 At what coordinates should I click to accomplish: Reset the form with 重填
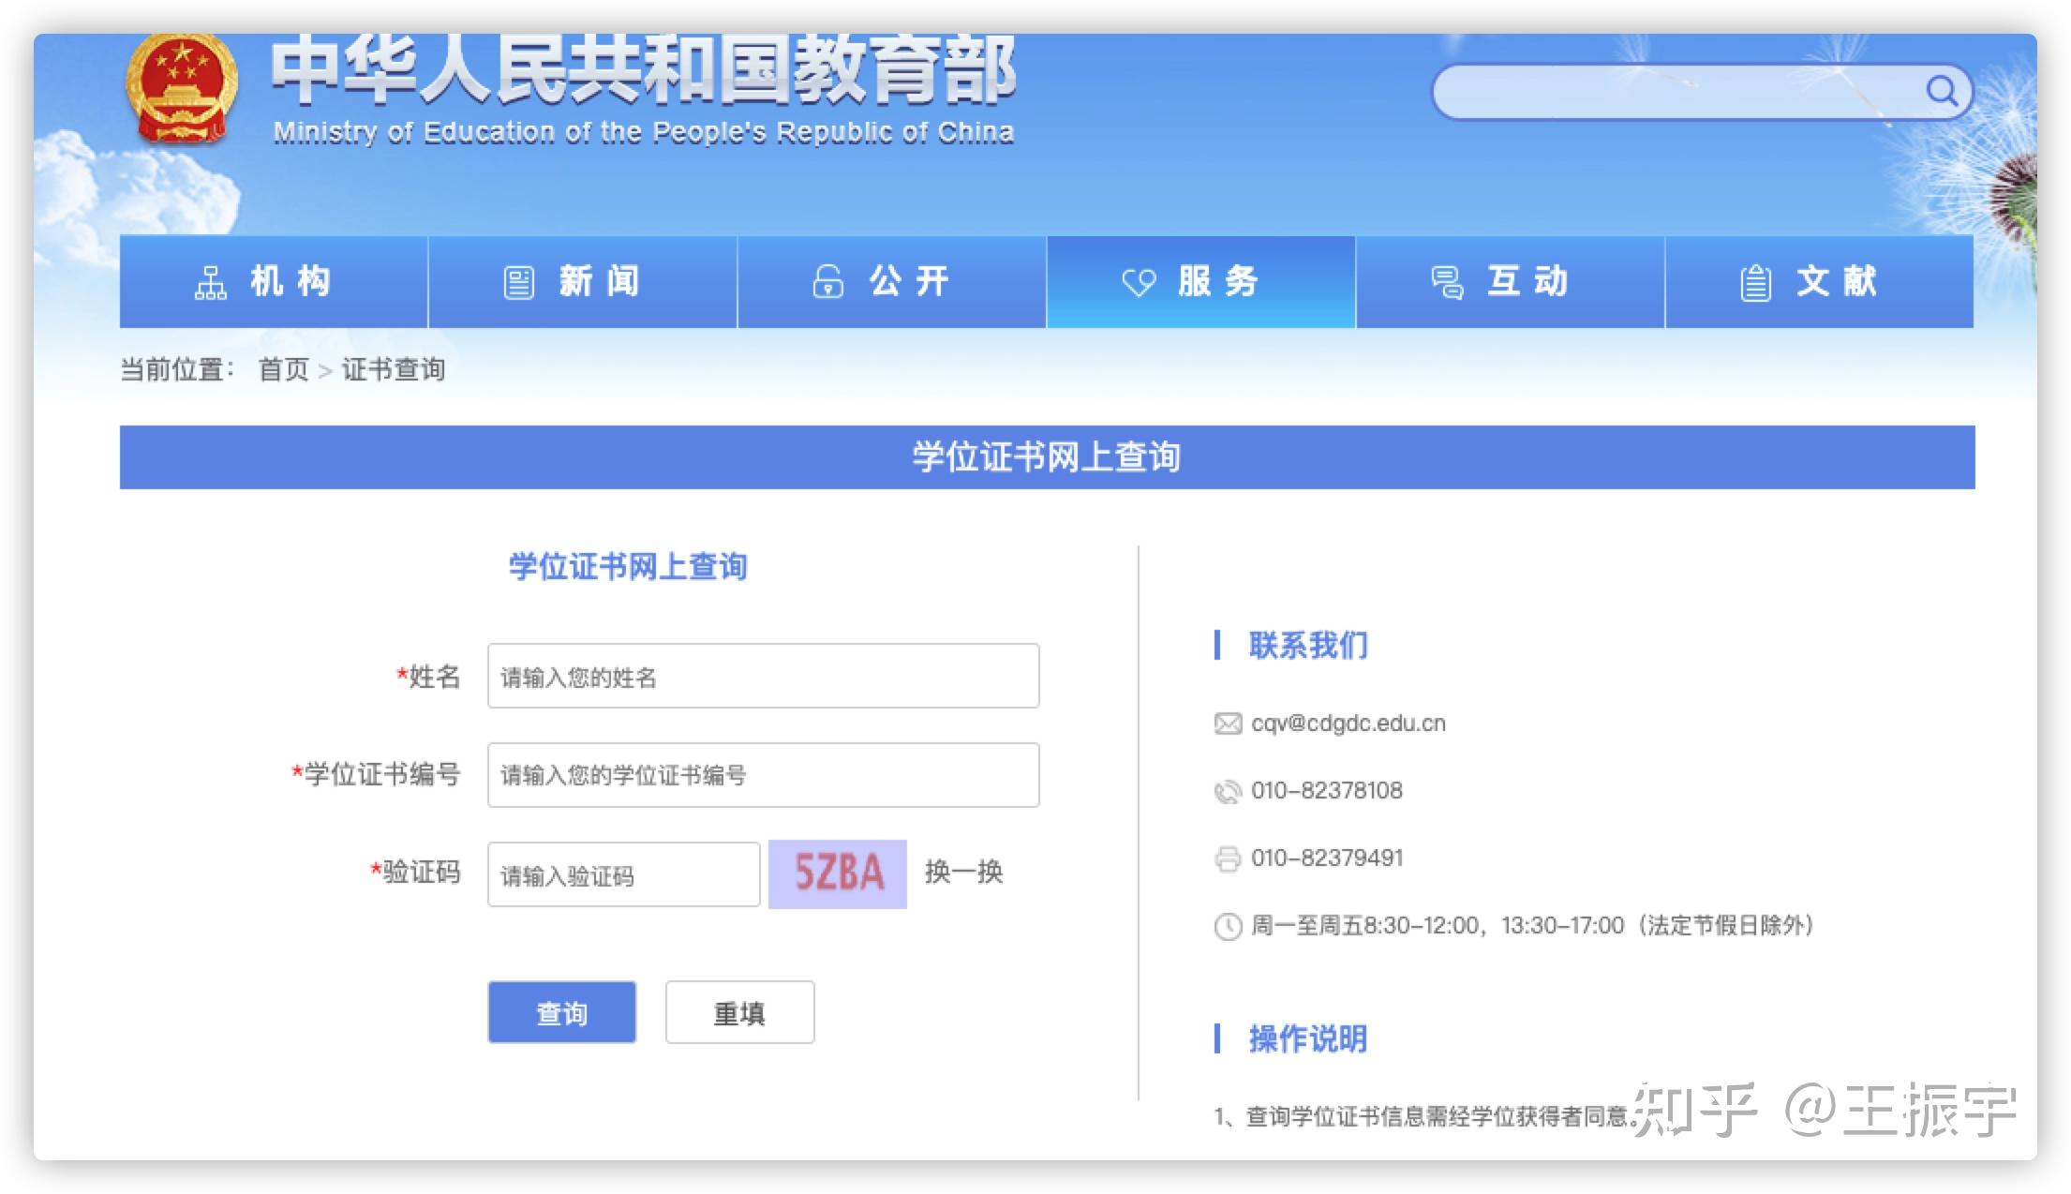(x=739, y=1012)
